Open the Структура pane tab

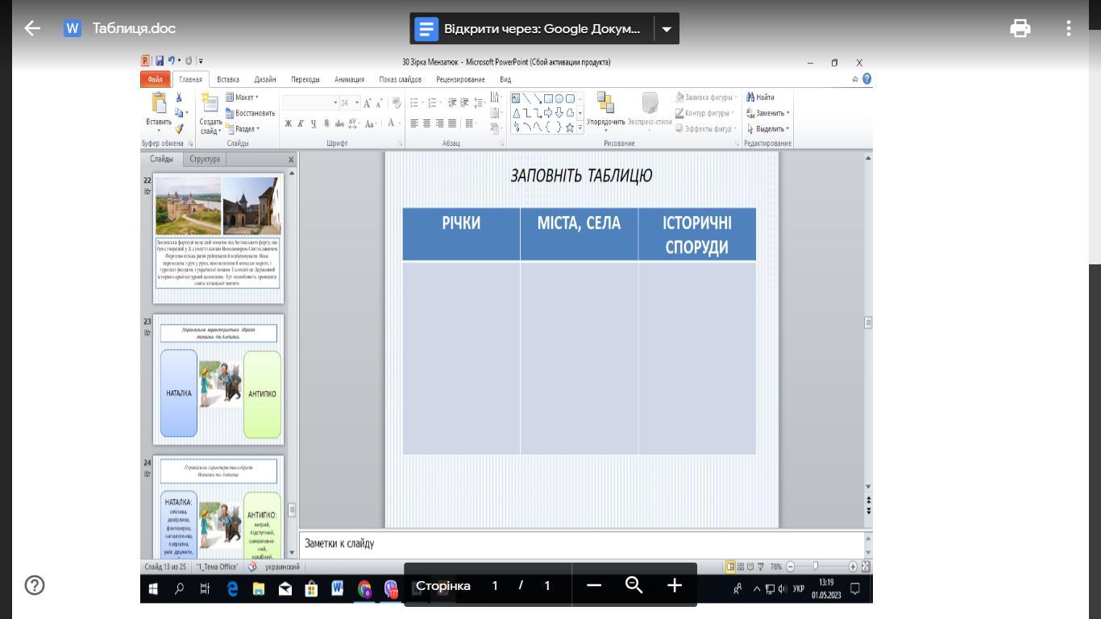tap(205, 160)
